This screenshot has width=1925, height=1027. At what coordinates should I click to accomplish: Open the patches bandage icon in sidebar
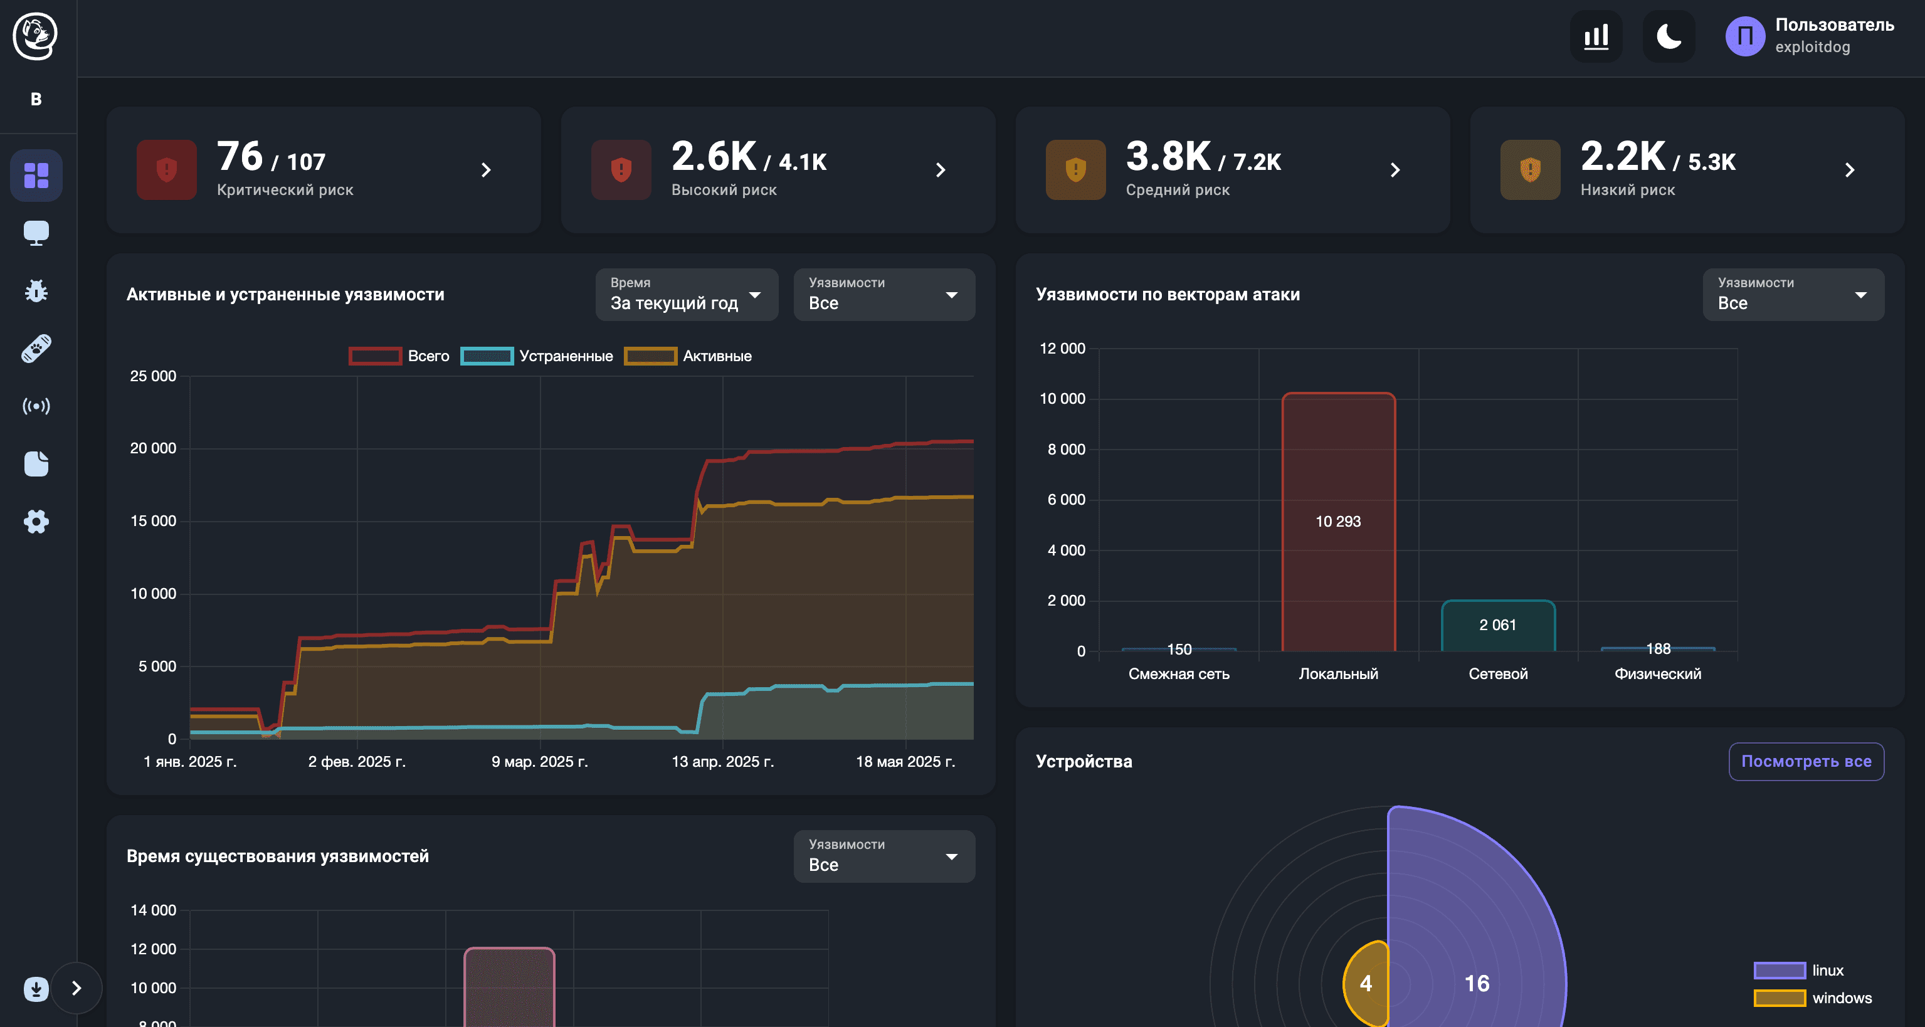point(36,349)
